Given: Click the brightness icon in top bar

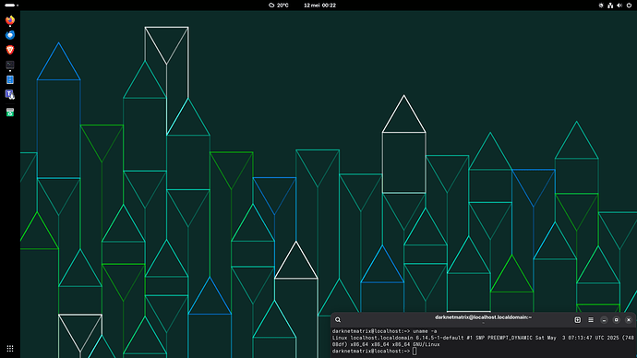Looking at the screenshot, I should click(601, 6).
